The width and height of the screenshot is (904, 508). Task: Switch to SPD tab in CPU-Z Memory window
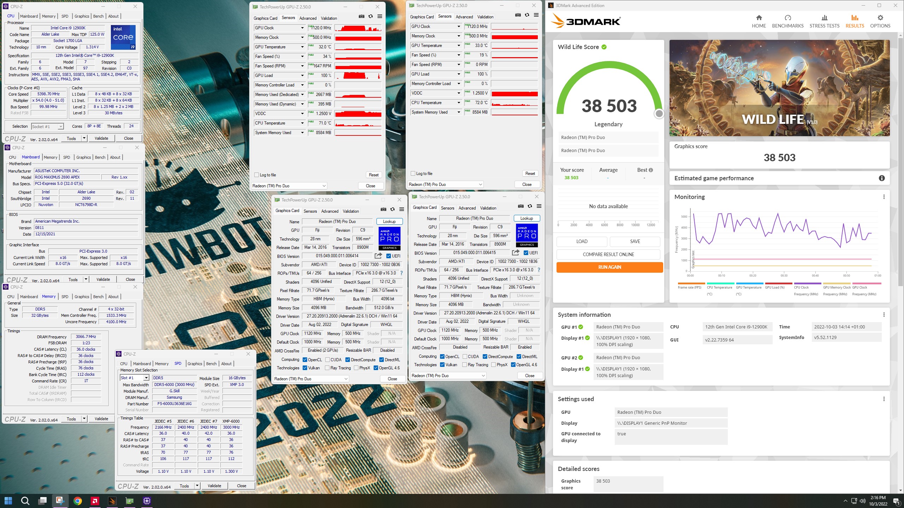click(x=65, y=297)
